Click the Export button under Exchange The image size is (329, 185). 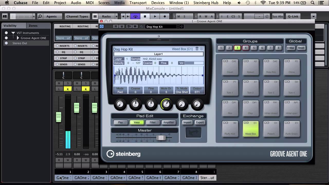(200, 122)
